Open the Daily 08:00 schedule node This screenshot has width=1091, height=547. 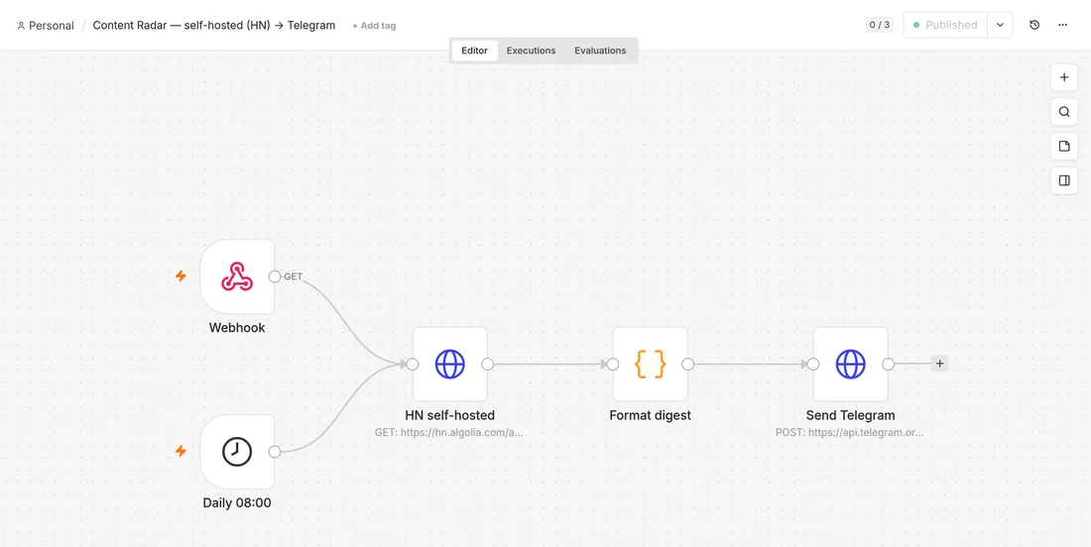pos(237,452)
